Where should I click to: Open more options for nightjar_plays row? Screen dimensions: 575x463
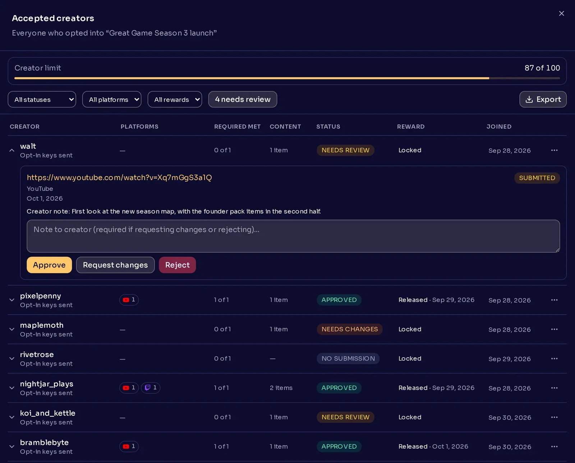click(554, 388)
